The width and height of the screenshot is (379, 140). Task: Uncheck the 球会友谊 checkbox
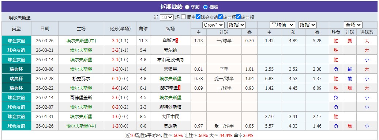pyautogui.click(x=198, y=17)
